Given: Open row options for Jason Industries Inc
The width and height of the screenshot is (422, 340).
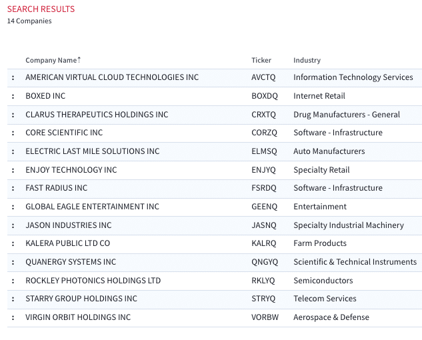Looking at the screenshot, I should pos(13,225).
